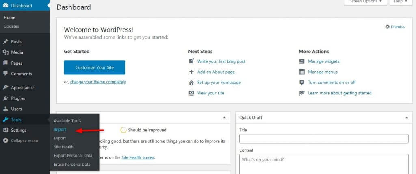Open Turn comments on or off link
The height and width of the screenshot is (174, 416).
[x=332, y=83]
